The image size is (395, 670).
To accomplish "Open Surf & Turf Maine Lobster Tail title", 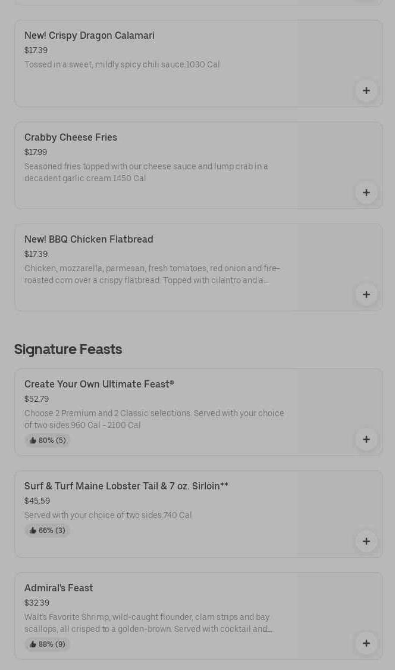I will point(126,486).
